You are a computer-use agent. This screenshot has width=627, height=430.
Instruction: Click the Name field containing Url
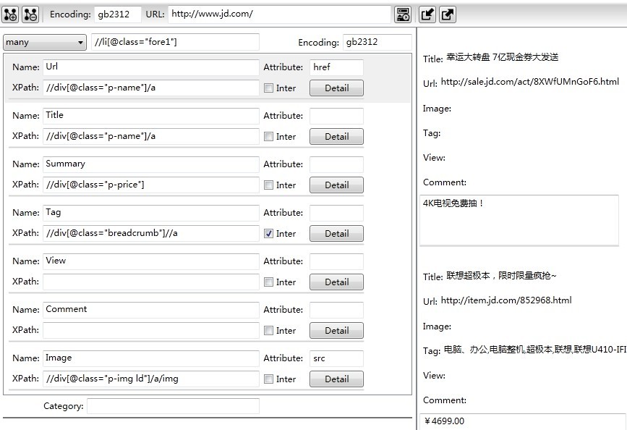pos(150,67)
